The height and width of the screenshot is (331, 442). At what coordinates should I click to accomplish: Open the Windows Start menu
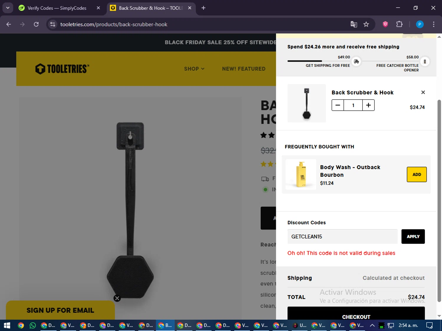click(x=7, y=325)
